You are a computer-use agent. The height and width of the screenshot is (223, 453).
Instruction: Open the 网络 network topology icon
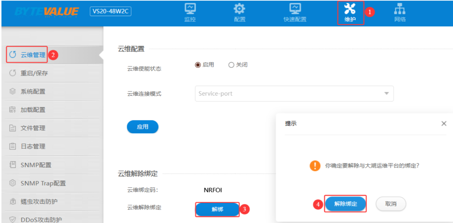(400, 9)
